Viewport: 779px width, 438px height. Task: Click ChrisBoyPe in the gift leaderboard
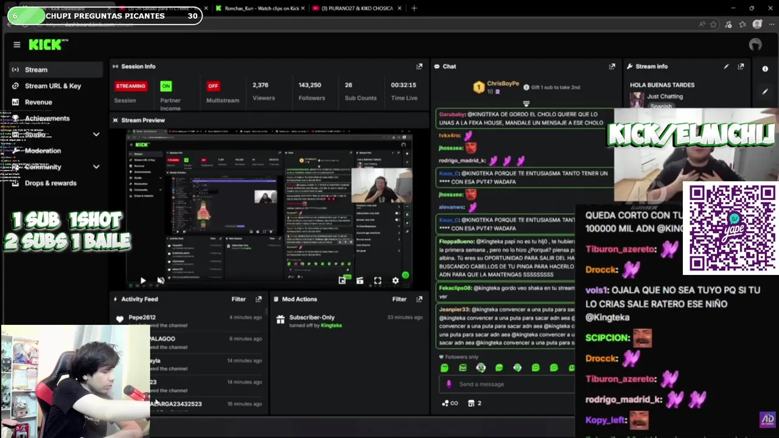[503, 84]
